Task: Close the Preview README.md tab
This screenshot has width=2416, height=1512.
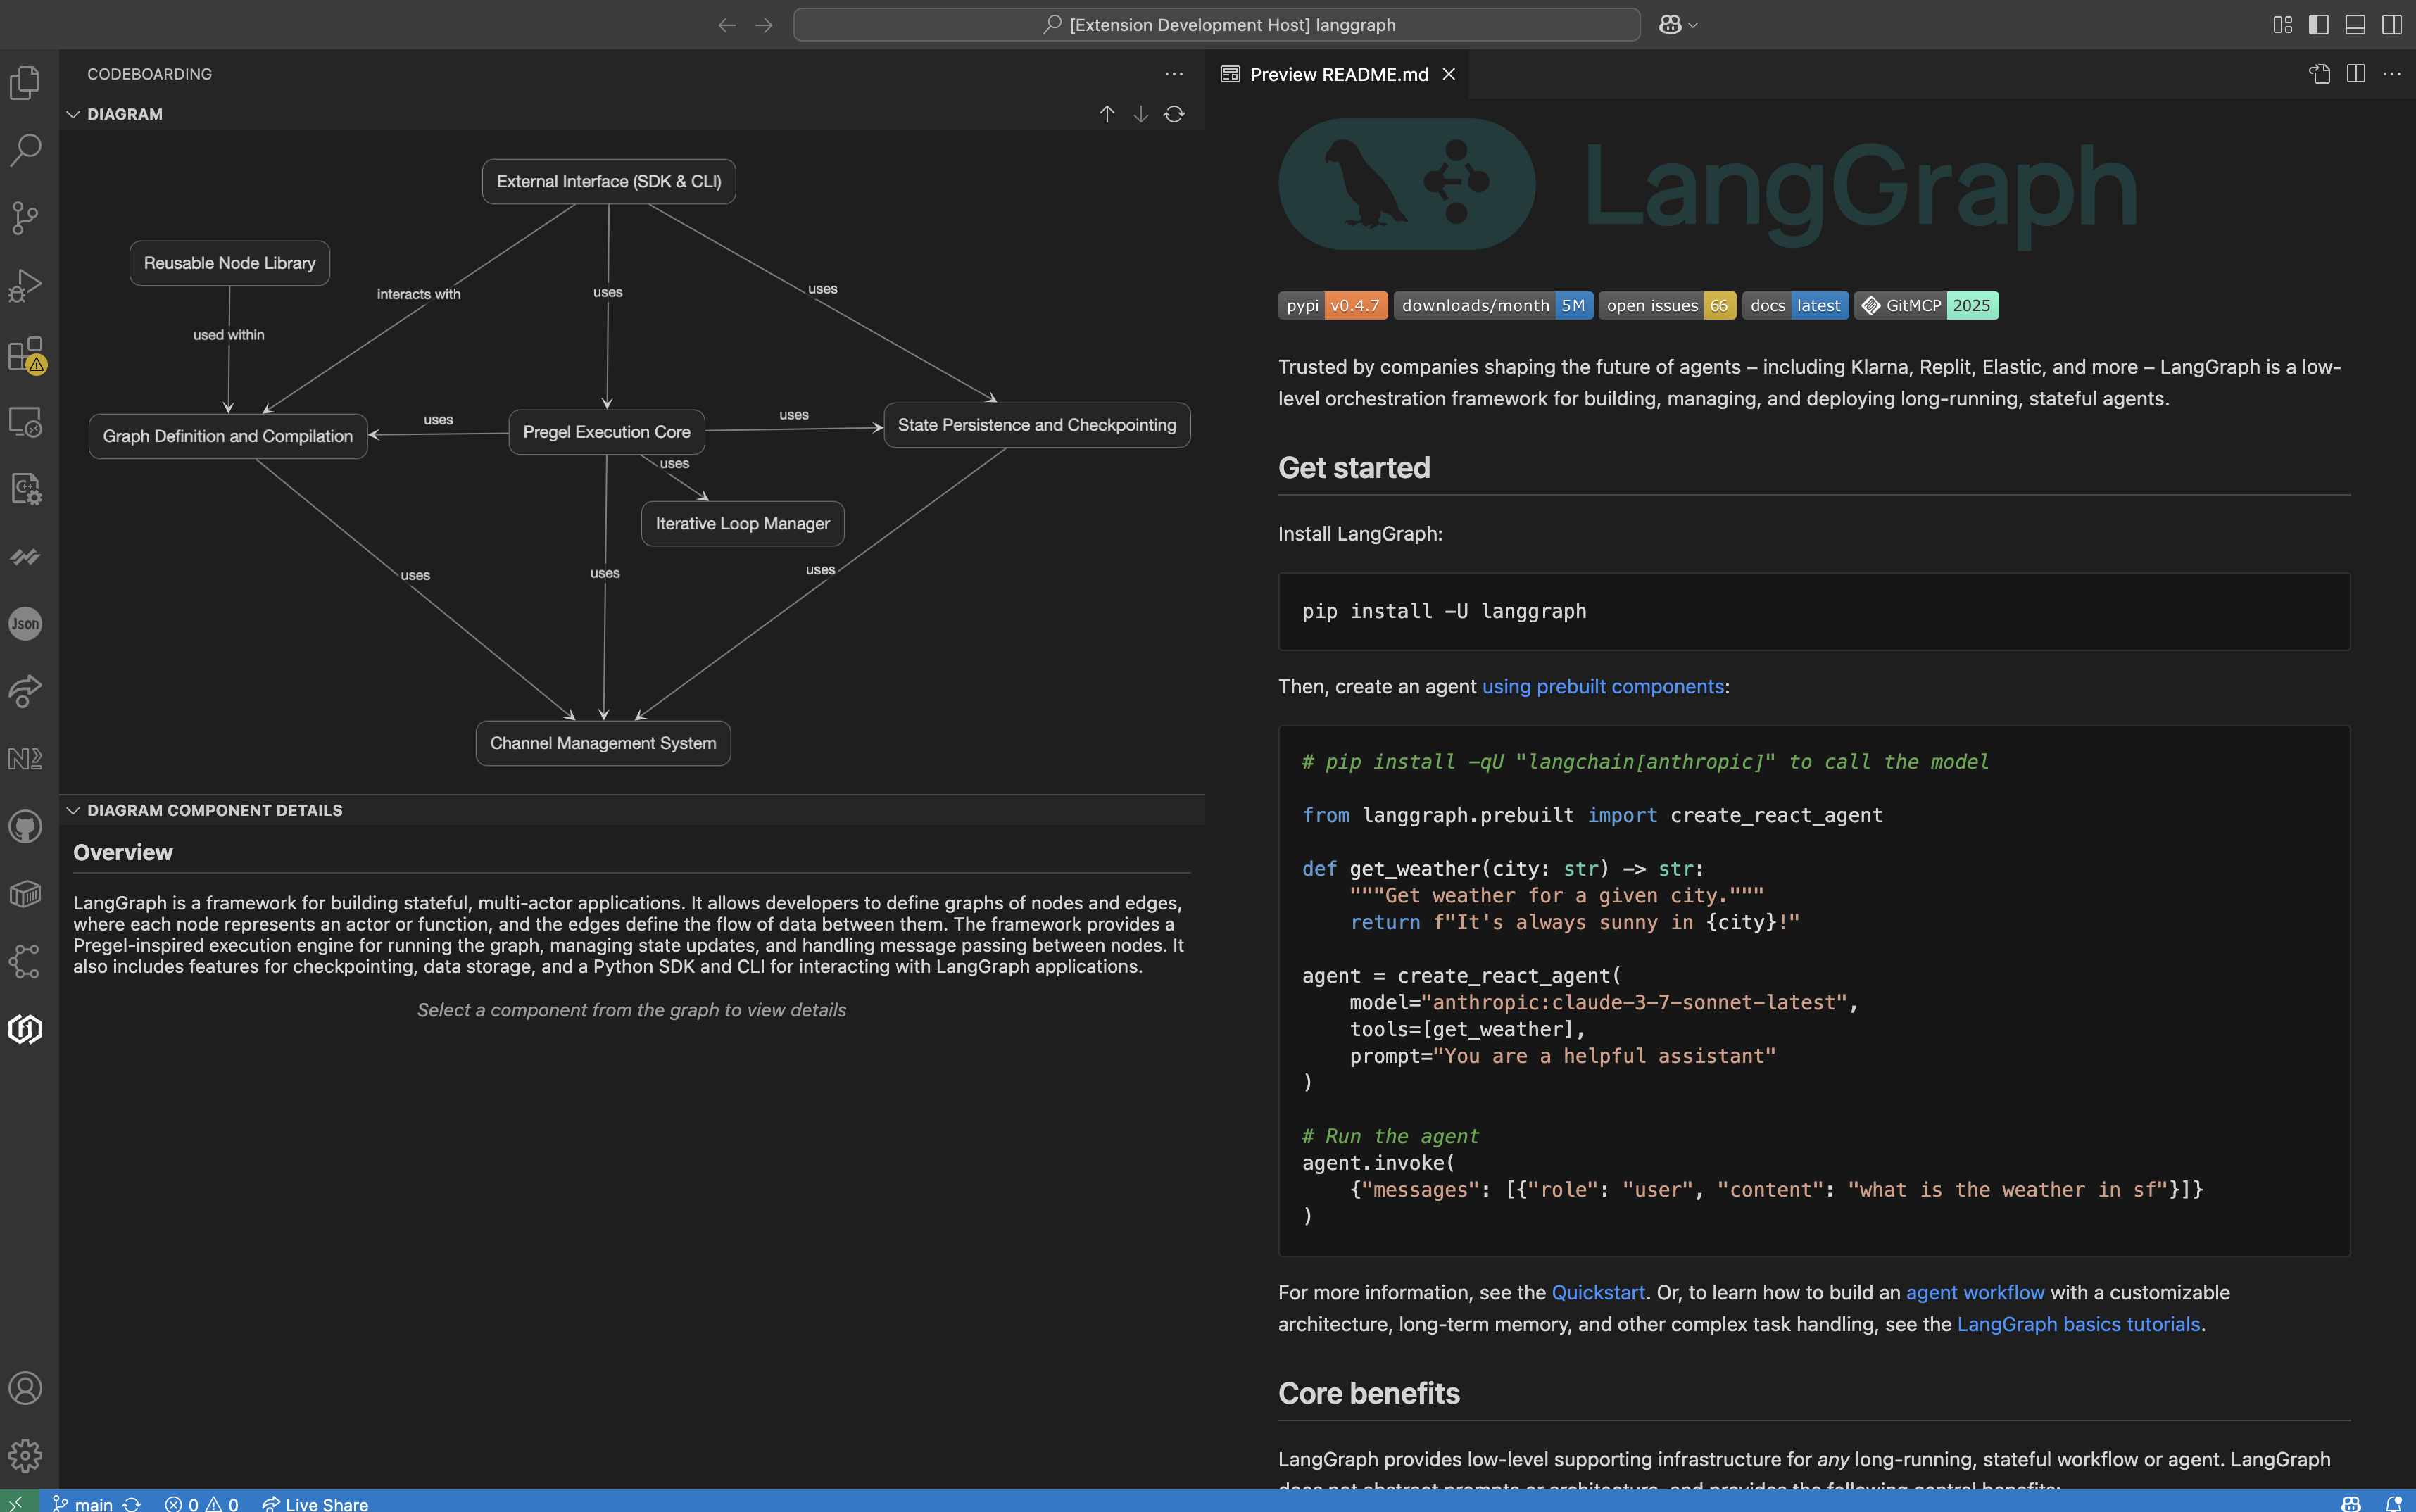Action: click(1448, 74)
